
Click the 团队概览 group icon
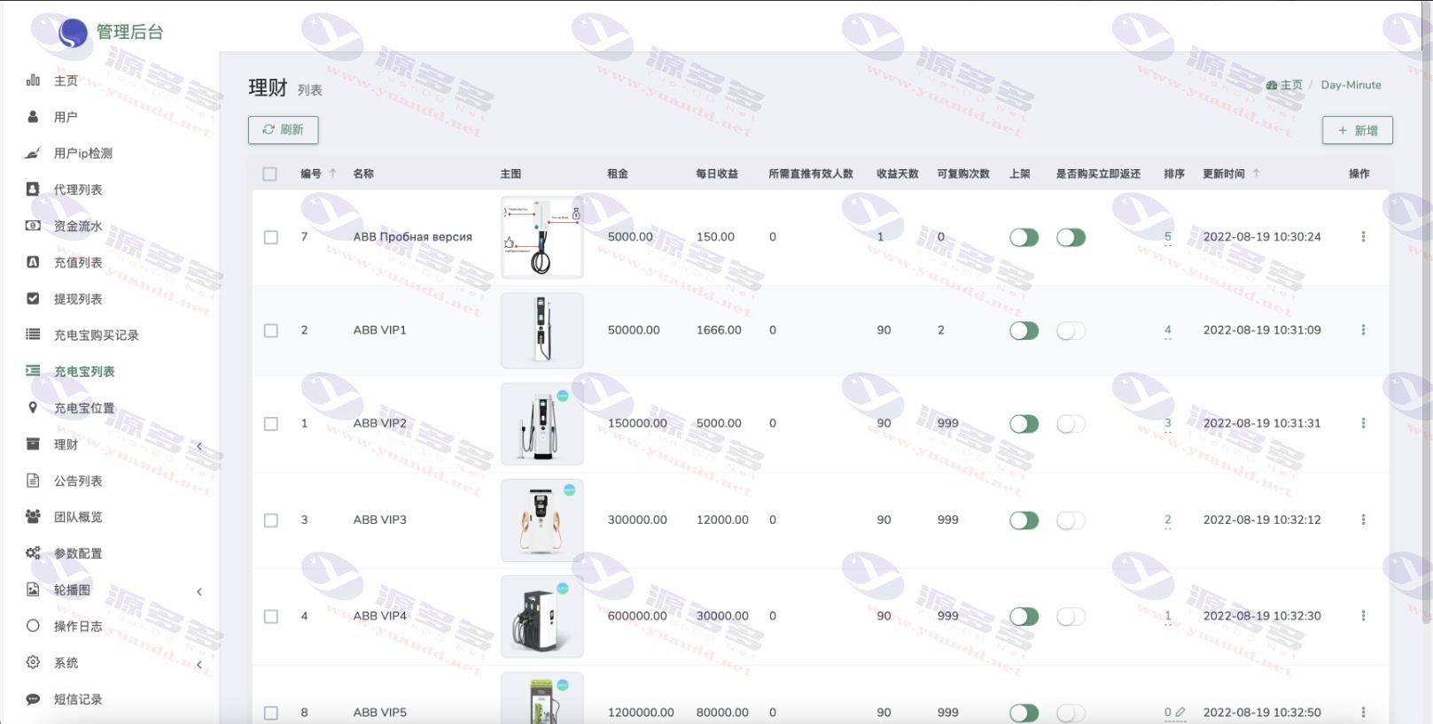(x=33, y=517)
